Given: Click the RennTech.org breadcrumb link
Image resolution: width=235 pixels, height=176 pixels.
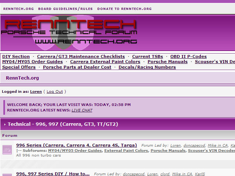Looking at the screenshot, I should point(22,78).
